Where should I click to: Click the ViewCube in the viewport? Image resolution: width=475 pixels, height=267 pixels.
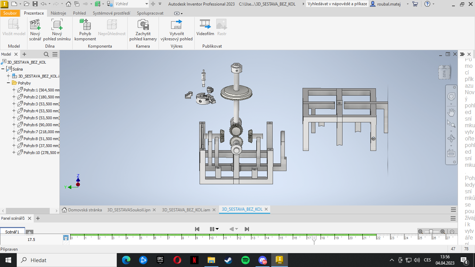(444, 72)
